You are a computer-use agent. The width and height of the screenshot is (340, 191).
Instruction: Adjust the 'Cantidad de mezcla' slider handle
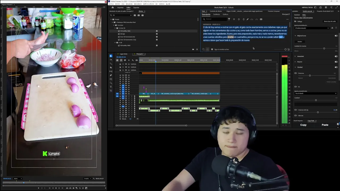(324, 49)
